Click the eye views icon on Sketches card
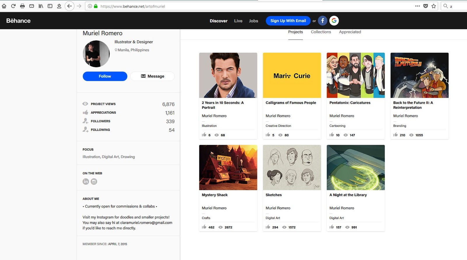467x260 pixels. 284,227
